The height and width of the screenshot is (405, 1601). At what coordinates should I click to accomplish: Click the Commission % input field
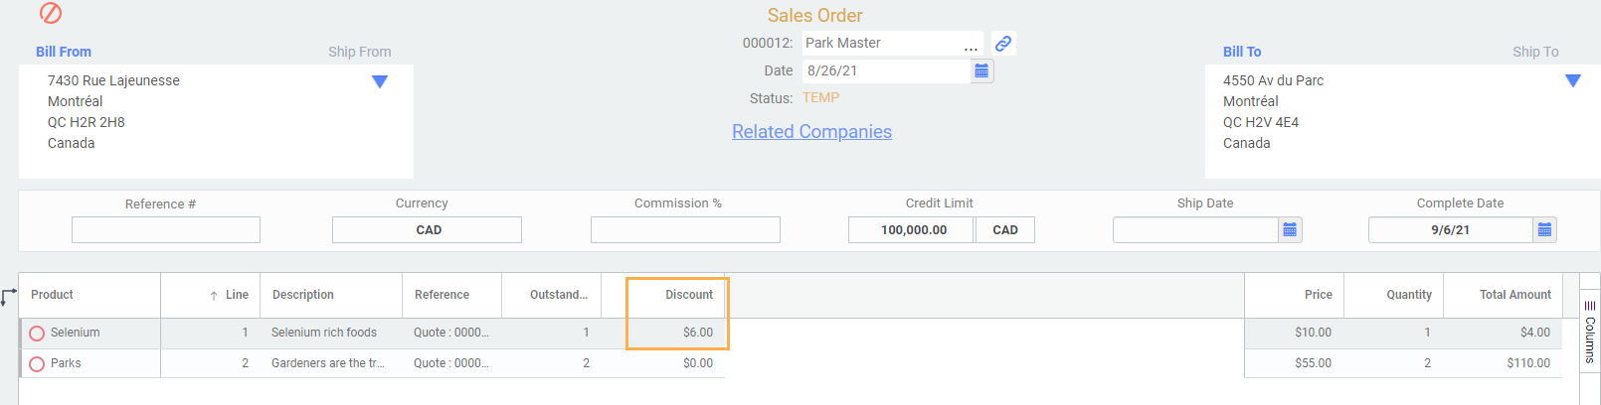click(x=685, y=230)
